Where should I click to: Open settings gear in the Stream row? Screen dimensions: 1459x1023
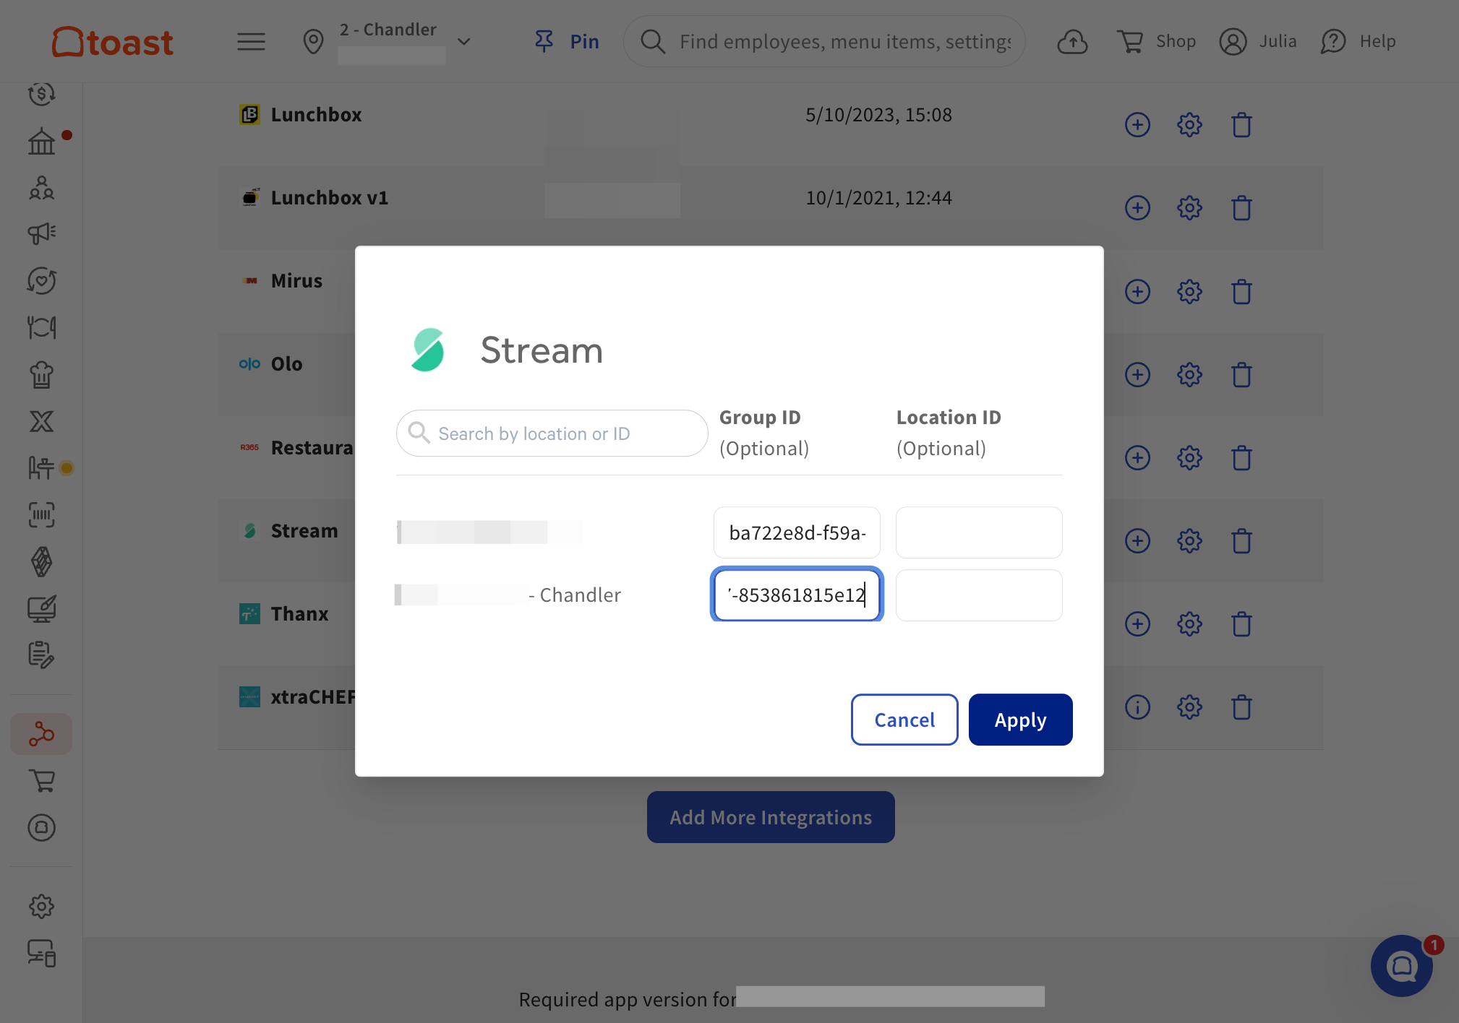tap(1189, 541)
